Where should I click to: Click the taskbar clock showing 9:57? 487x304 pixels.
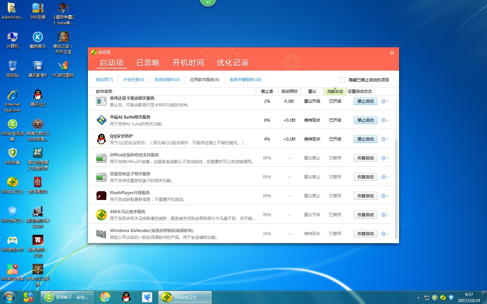click(469, 297)
